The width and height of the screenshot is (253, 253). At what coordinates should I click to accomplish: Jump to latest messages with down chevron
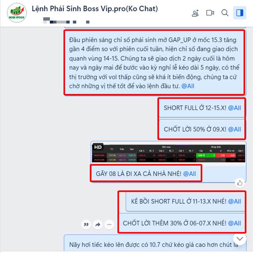(240, 239)
